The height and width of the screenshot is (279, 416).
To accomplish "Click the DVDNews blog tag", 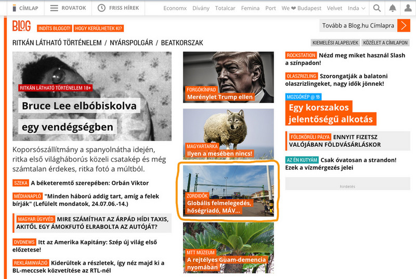I will coord(24,242).
